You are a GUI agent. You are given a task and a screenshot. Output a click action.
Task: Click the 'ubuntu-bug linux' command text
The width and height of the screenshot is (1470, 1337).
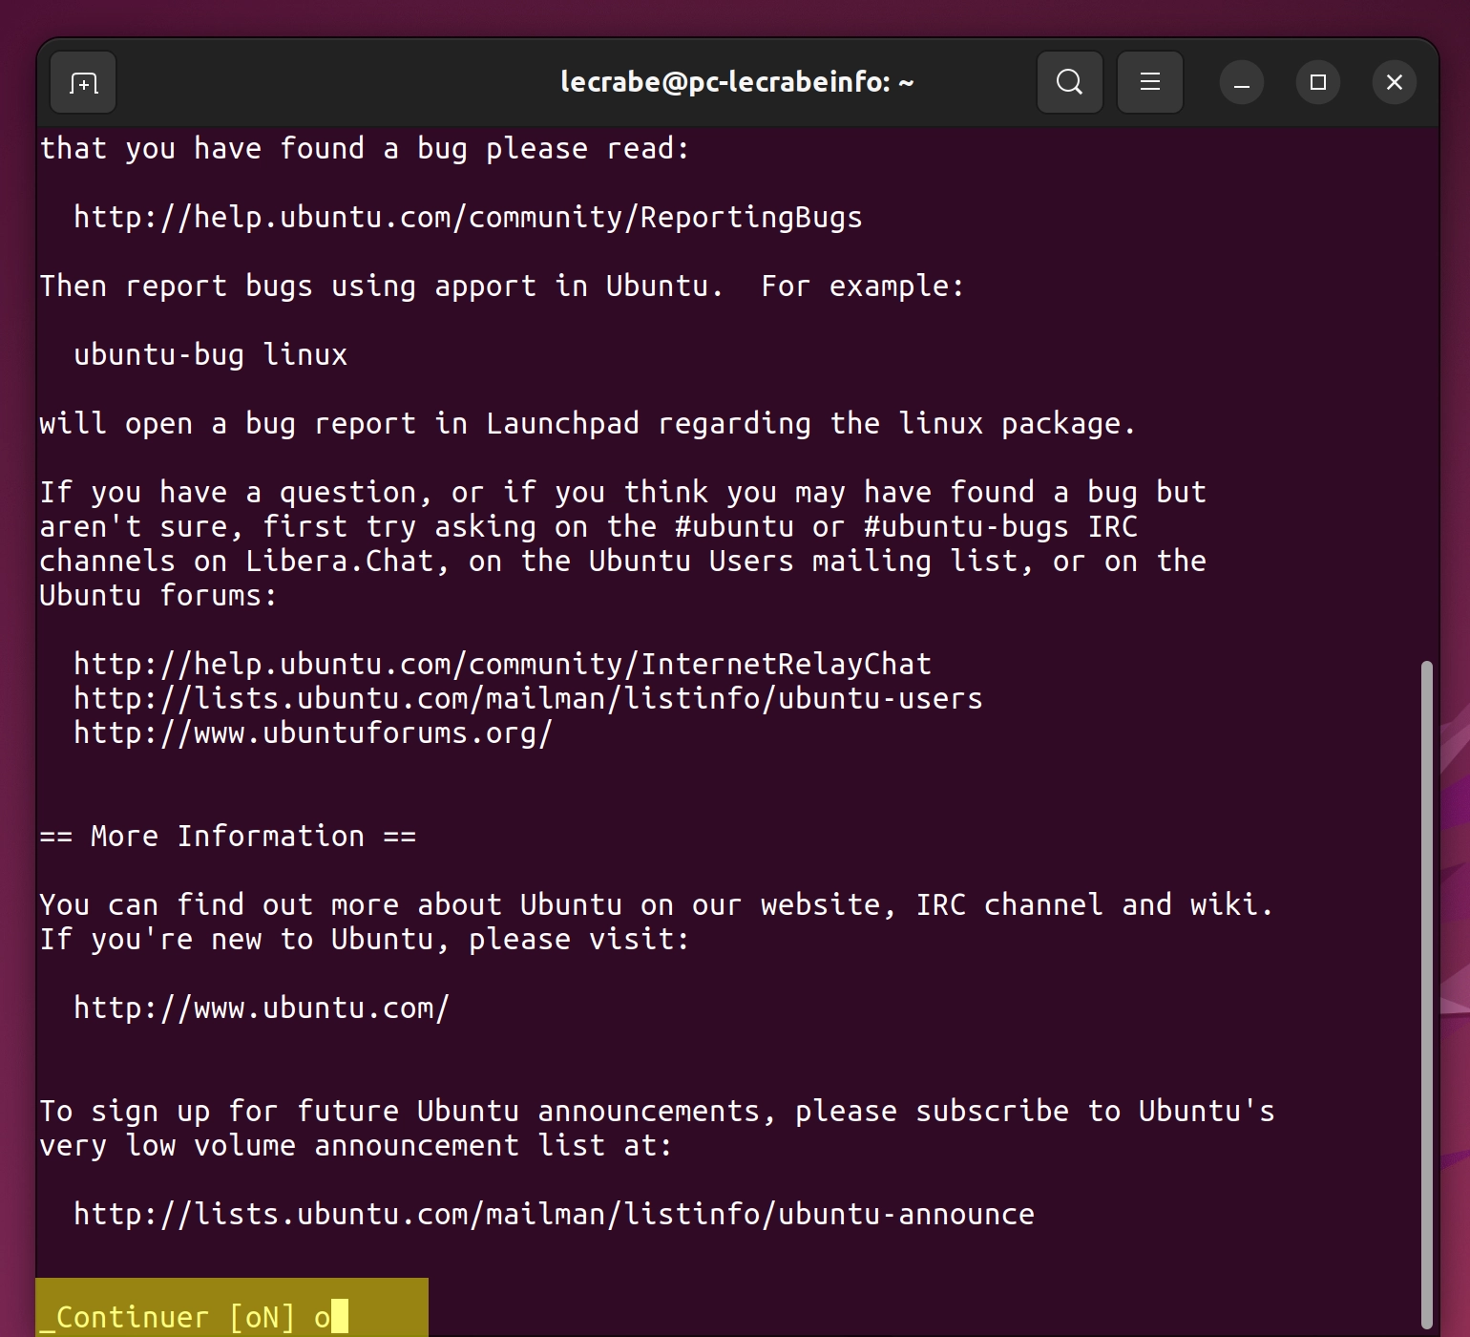210,354
